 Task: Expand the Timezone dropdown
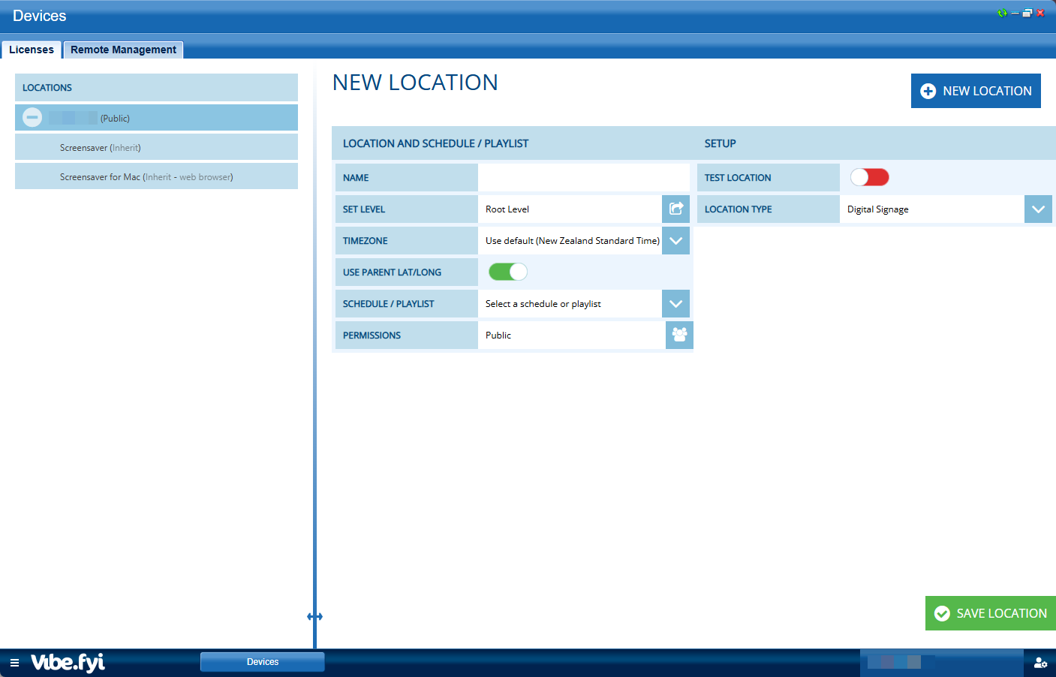[x=675, y=241]
